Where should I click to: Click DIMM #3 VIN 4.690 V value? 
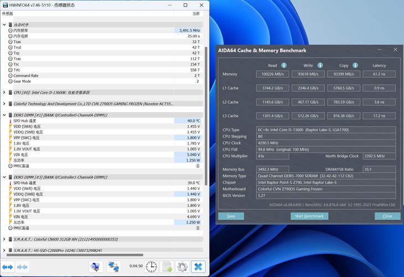(x=194, y=217)
